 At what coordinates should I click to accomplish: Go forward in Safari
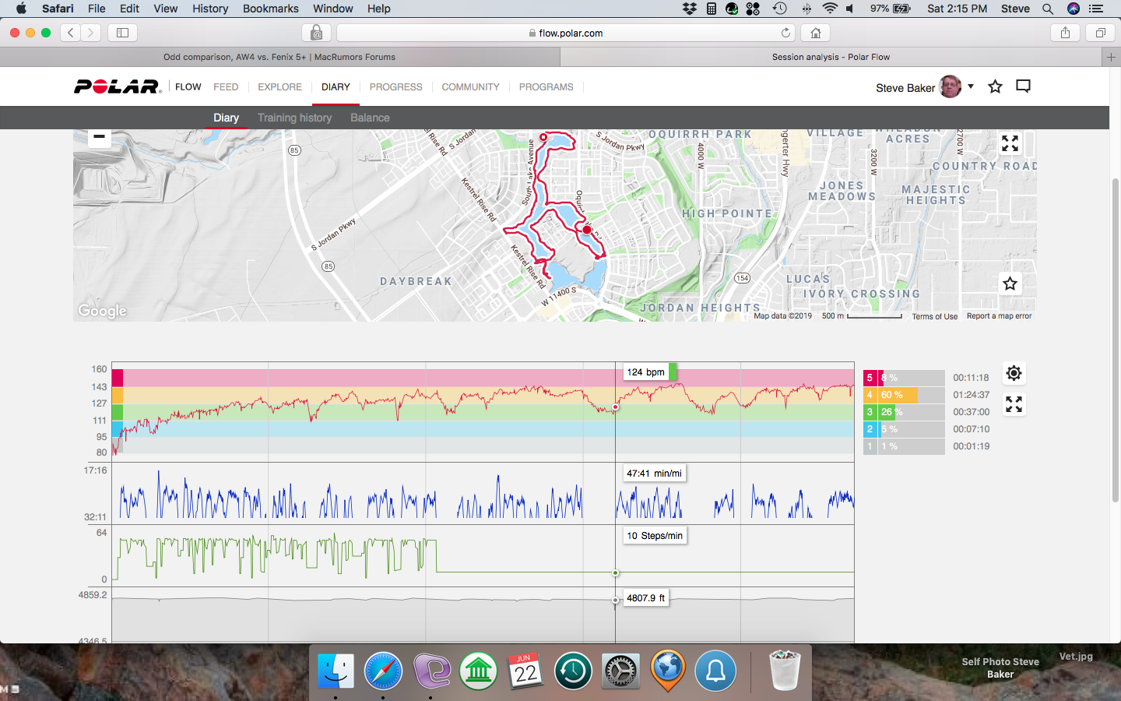point(91,33)
